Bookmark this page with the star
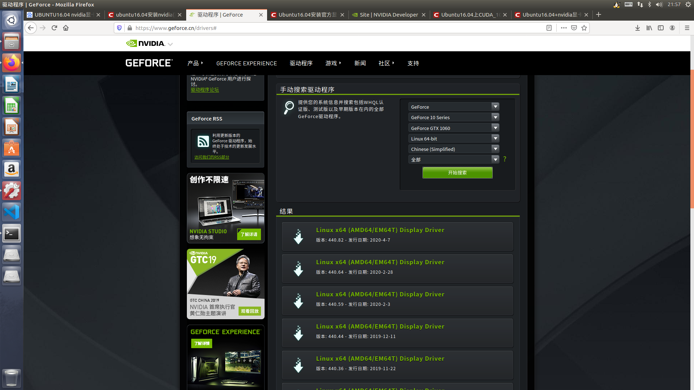The image size is (694, 390). 584,28
